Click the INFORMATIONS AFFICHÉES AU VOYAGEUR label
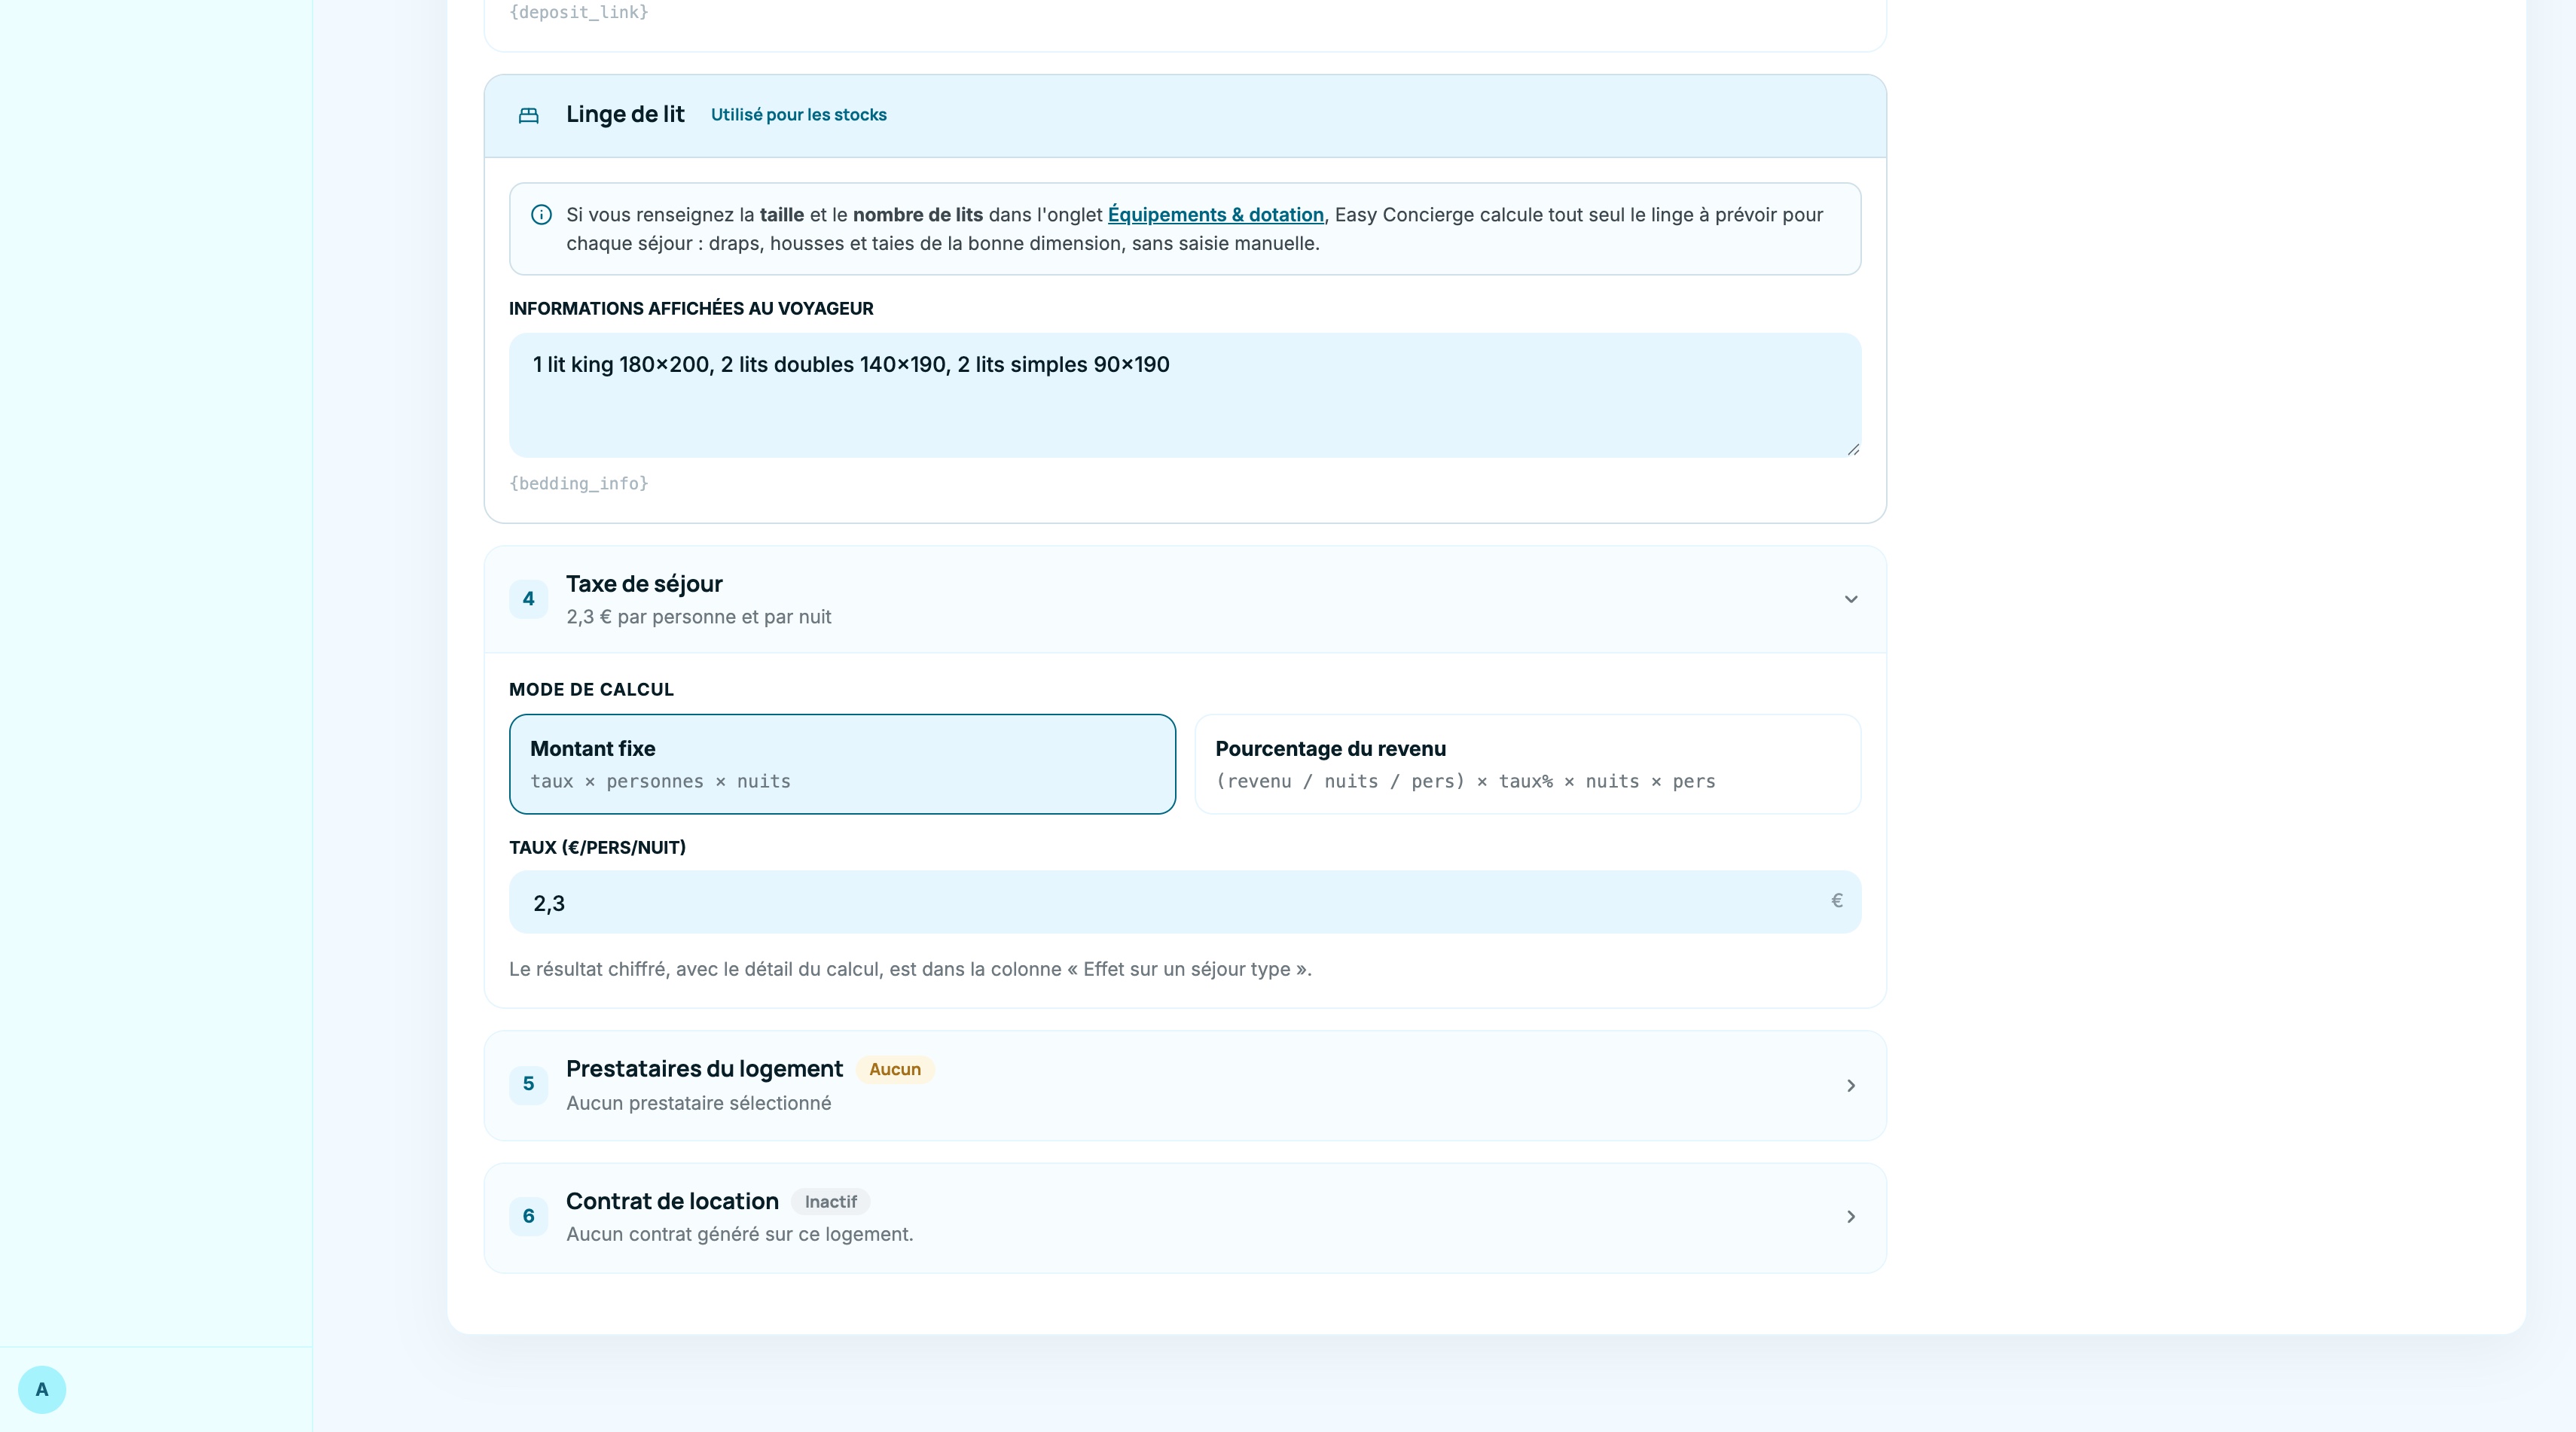 click(x=691, y=309)
